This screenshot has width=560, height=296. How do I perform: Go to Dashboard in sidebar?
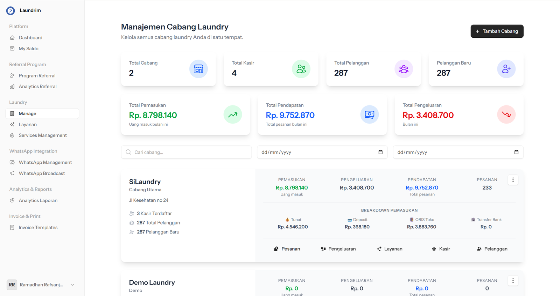[x=30, y=38]
